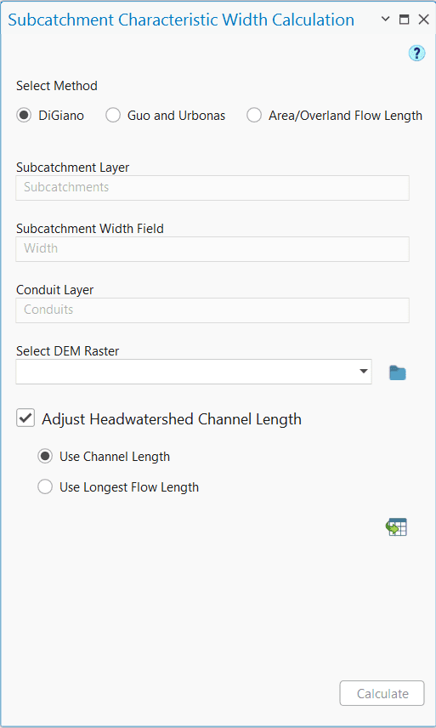Uncheck Adjust Headwatershed Channel Length
This screenshot has height=728, width=436.
pos(25,418)
